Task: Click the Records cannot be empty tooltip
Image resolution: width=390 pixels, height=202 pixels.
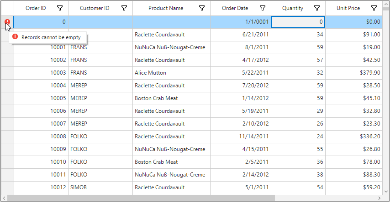Action: click(x=48, y=37)
